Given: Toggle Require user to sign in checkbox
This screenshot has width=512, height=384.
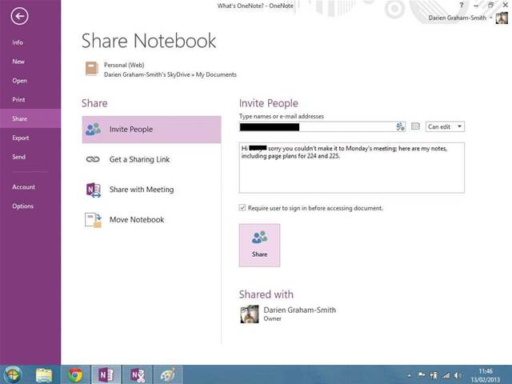Looking at the screenshot, I should [242, 208].
